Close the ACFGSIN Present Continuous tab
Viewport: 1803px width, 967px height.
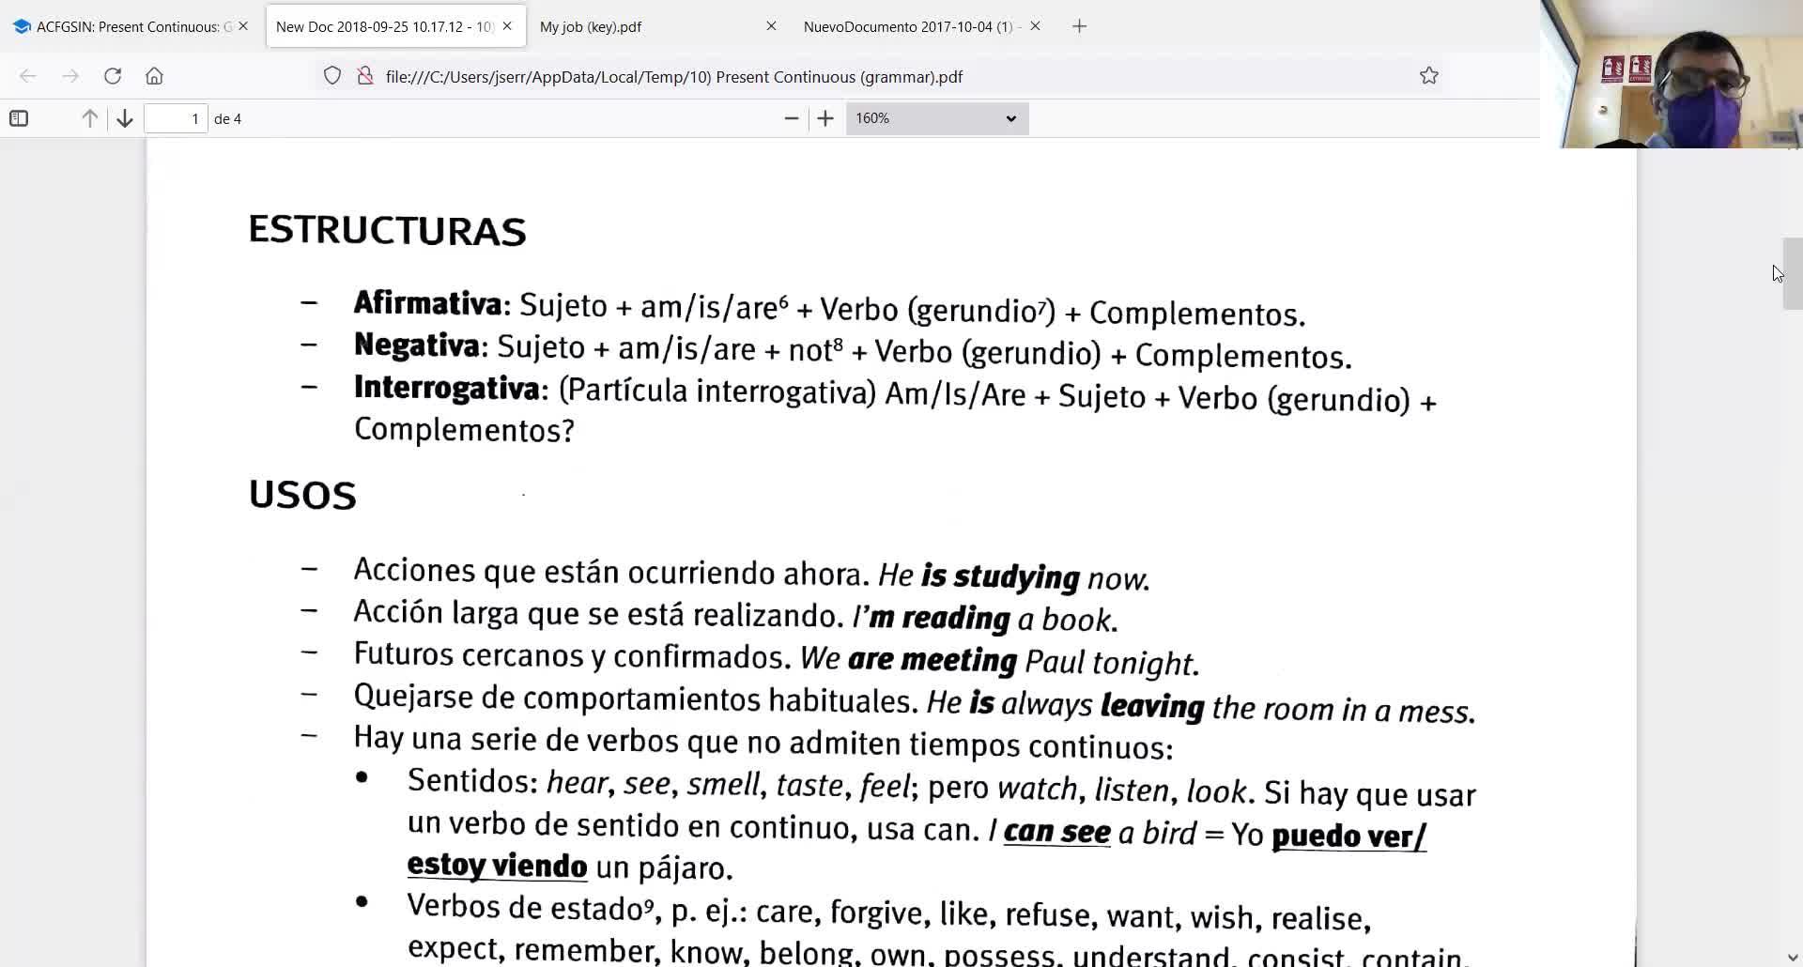(243, 26)
